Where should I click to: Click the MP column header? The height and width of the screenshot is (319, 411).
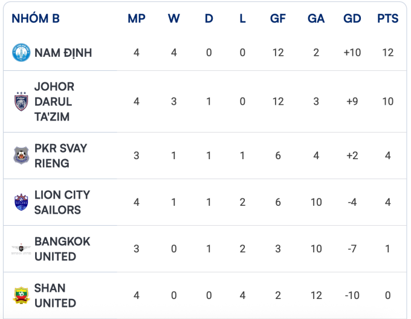[137, 19]
